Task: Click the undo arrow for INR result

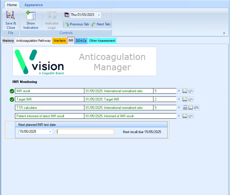Action: [191, 91]
